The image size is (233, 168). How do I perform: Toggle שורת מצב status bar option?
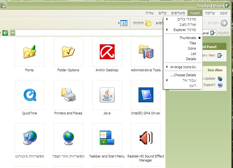pos(183,24)
